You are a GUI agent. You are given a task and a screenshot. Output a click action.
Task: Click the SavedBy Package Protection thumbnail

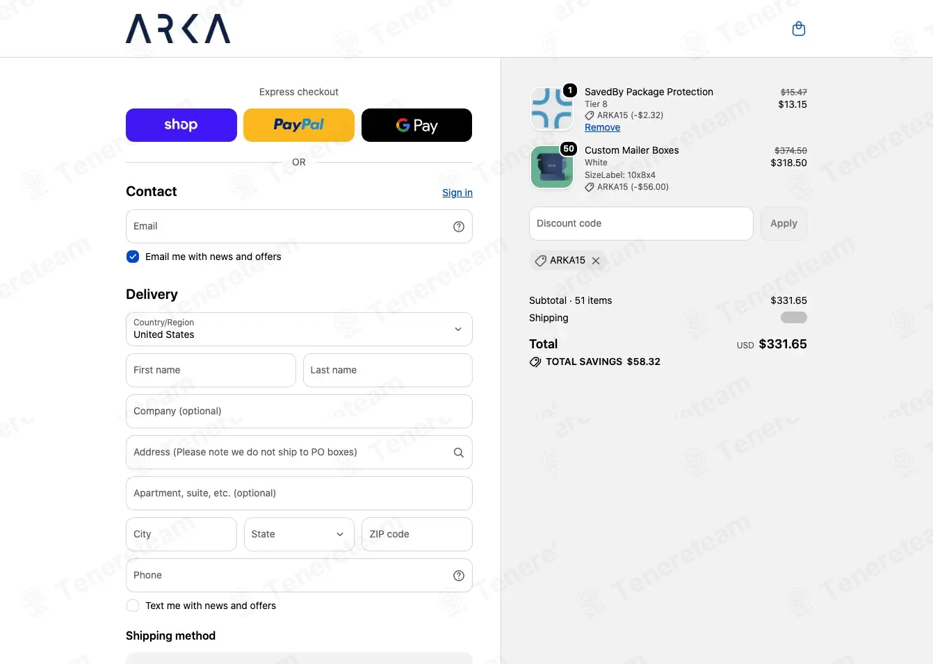point(552,108)
